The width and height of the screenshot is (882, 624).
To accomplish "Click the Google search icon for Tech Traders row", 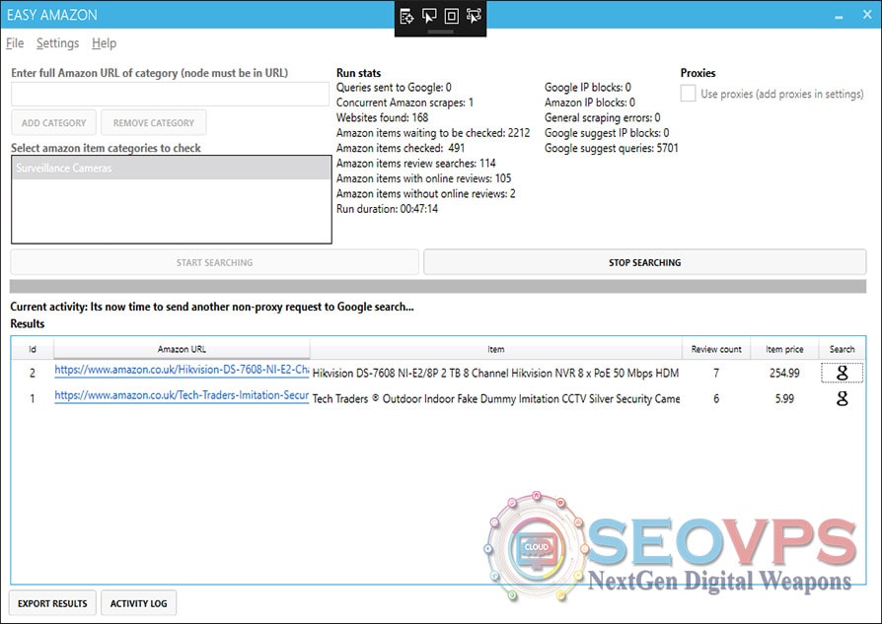I will [842, 398].
